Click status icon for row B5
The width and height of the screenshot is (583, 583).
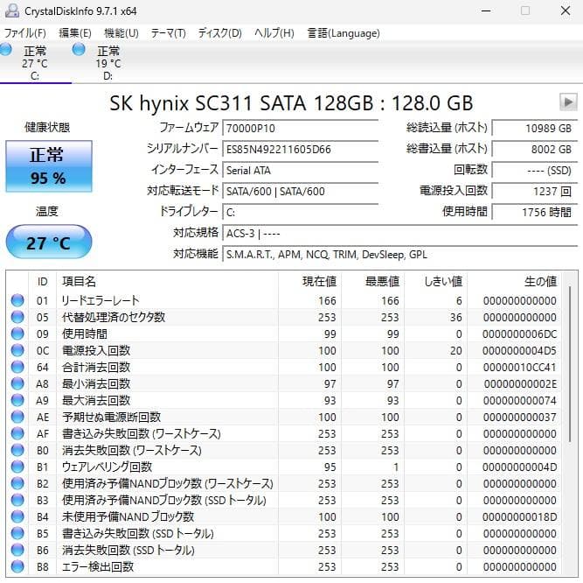pyautogui.click(x=17, y=533)
